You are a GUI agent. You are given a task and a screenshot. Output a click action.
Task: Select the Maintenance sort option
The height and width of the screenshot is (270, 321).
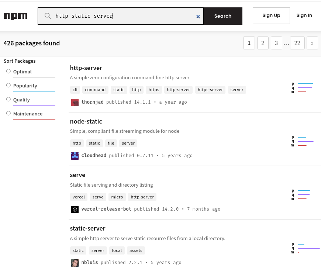[8, 113]
